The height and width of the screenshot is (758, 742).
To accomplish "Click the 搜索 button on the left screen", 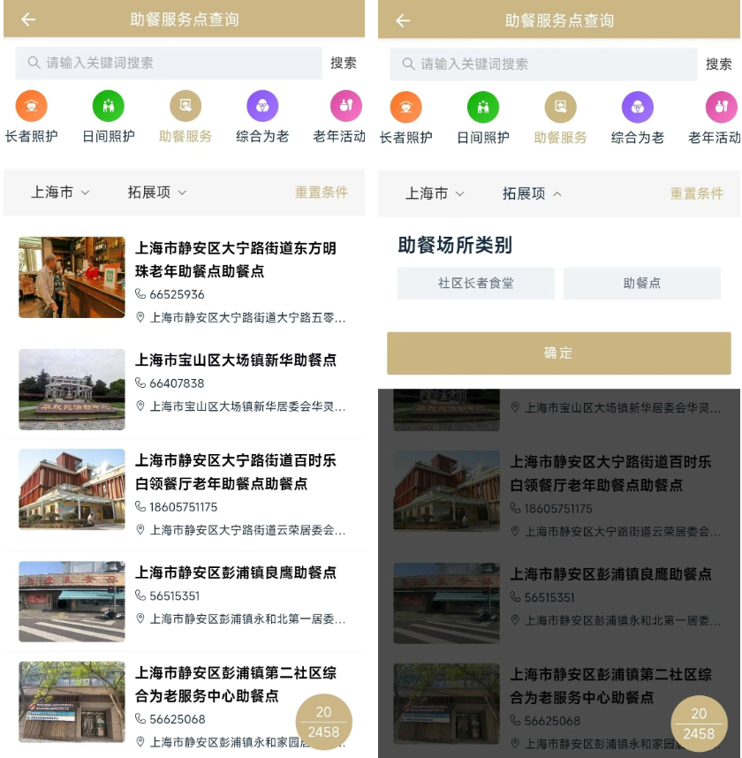I will point(344,63).
